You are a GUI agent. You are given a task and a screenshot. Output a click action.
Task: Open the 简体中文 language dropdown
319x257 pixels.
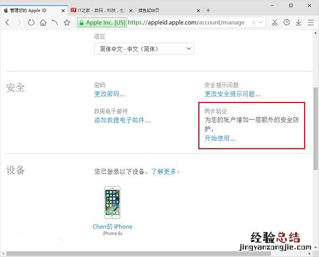click(144, 49)
